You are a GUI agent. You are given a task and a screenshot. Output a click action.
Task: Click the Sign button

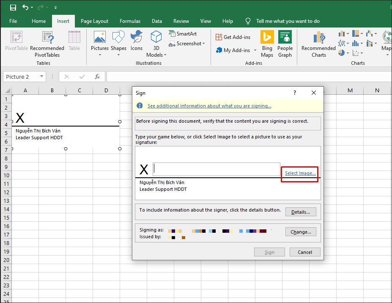pos(269,252)
